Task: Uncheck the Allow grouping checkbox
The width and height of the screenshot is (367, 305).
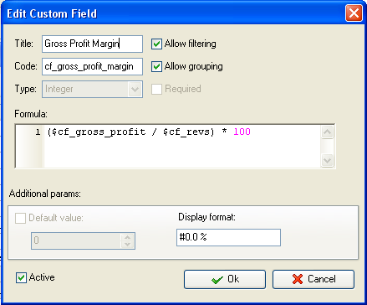Action: (156, 66)
